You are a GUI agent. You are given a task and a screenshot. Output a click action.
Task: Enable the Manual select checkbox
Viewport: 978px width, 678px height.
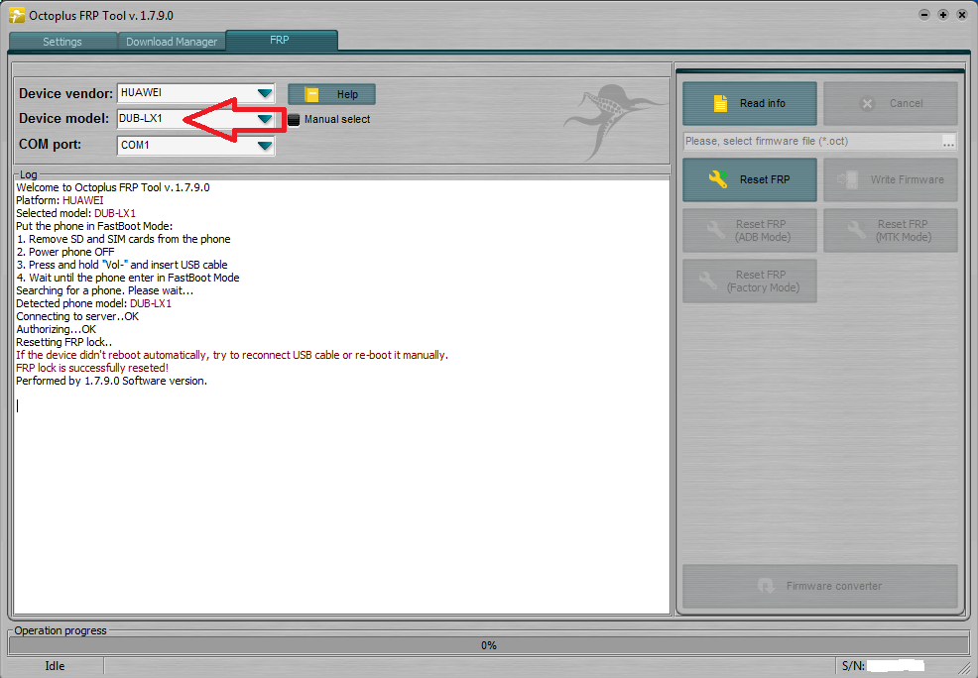click(294, 120)
